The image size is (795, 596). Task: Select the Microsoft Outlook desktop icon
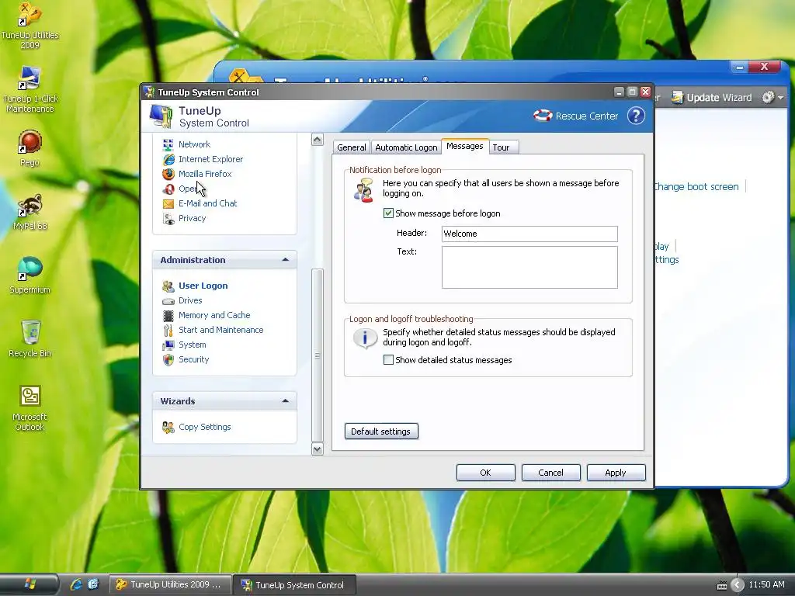pyautogui.click(x=30, y=408)
